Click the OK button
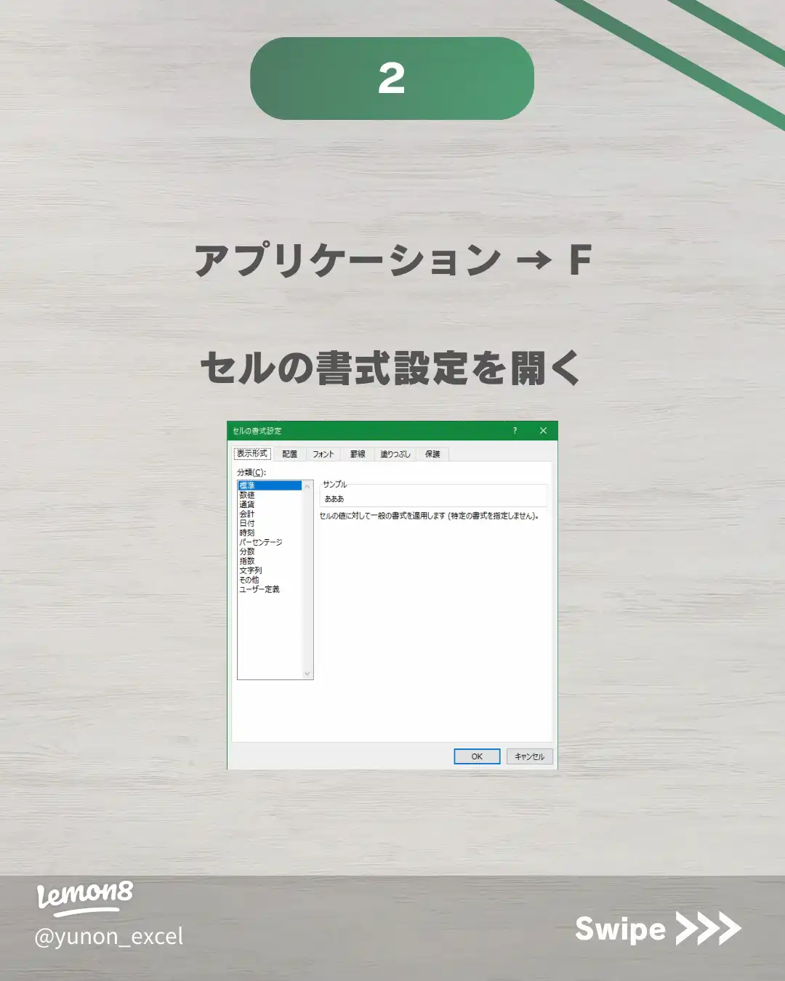 point(477,756)
